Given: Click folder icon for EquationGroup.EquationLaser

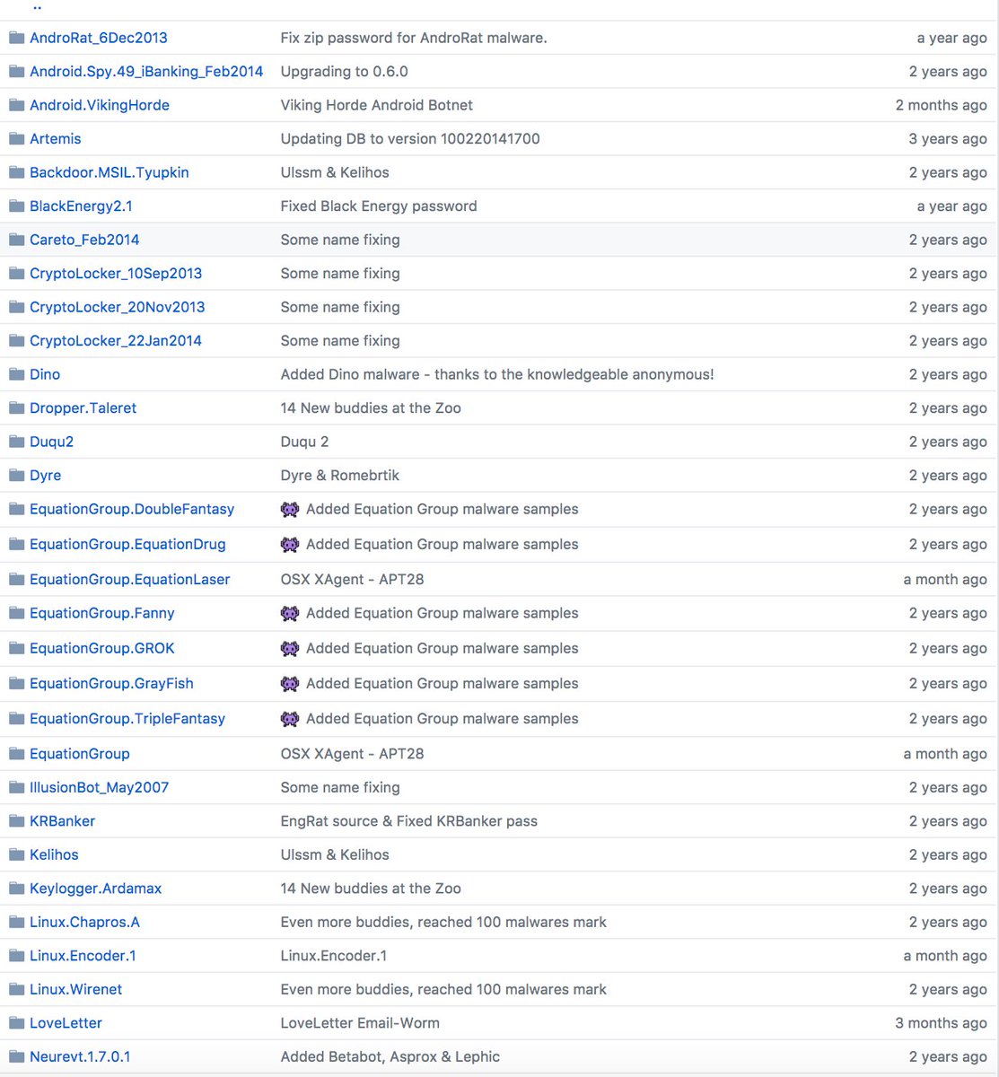Looking at the screenshot, I should [16, 579].
